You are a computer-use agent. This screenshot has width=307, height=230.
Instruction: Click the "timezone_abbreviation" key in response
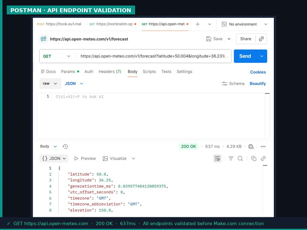95,204
